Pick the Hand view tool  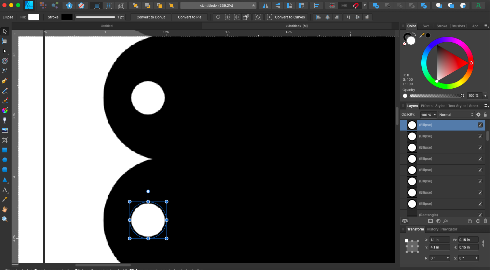[5, 209]
